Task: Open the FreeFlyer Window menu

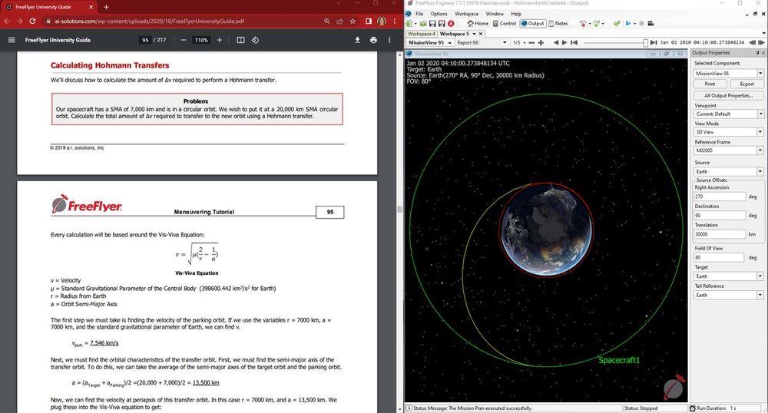Action: pyautogui.click(x=495, y=14)
